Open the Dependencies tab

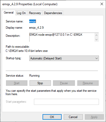[x=53, y=13]
